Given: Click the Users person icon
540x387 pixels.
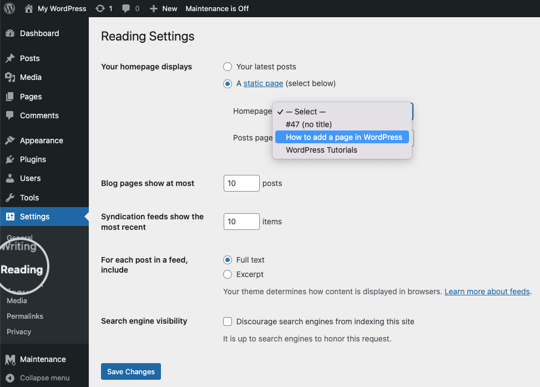Looking at the screenshot, I should pyautogui.click(x=10, y=178).
